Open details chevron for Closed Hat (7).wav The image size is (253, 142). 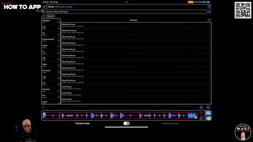coord(209,69)
